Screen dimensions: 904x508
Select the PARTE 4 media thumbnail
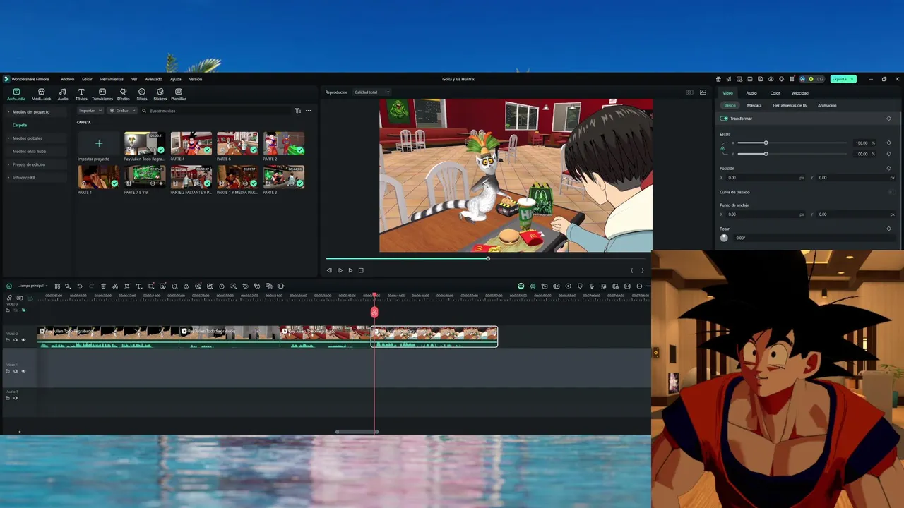191,143
